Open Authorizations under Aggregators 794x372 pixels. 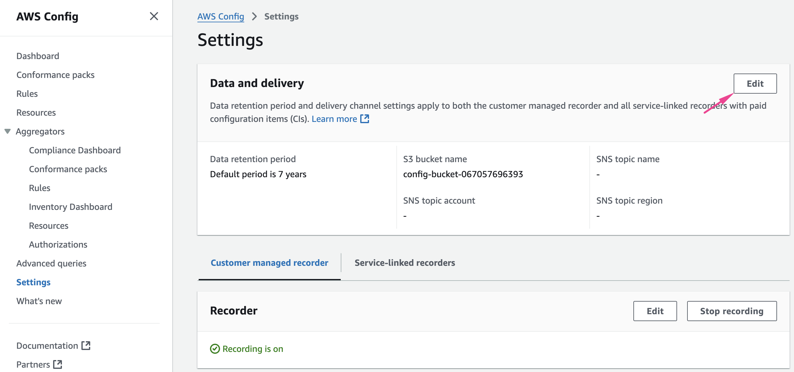tap(58, 244)
